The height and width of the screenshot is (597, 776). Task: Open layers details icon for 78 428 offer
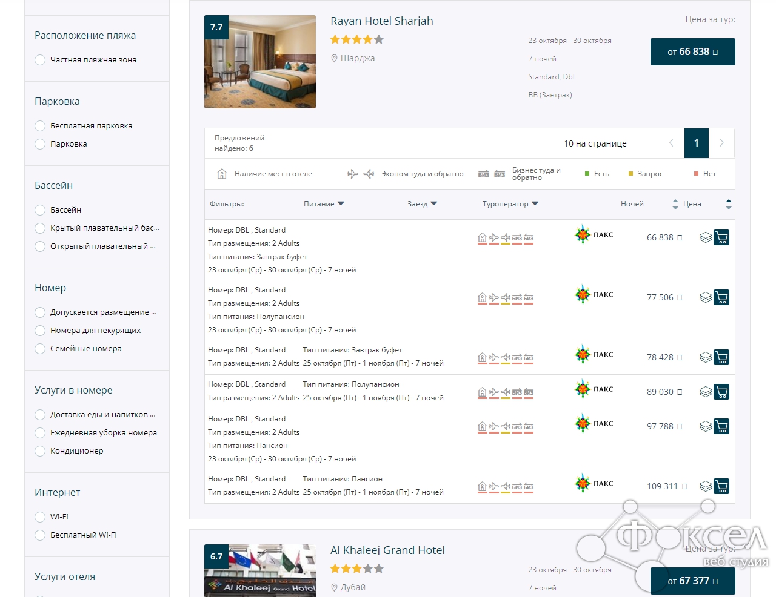pos(705,357)
